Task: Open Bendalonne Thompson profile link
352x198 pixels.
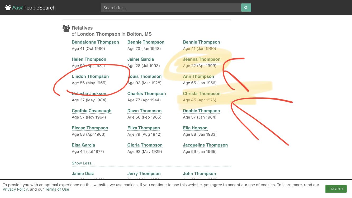Action: click(x=95, y=42)
